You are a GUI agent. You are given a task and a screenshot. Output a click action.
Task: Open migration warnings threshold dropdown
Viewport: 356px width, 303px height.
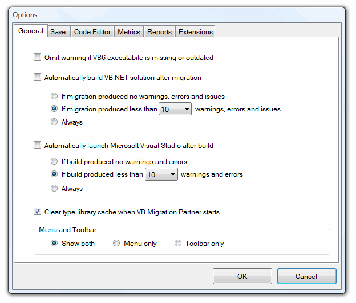coord(175,109)
